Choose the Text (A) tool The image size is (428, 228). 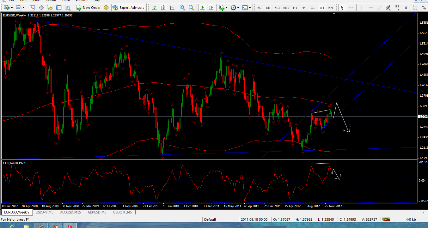[406, 8]
